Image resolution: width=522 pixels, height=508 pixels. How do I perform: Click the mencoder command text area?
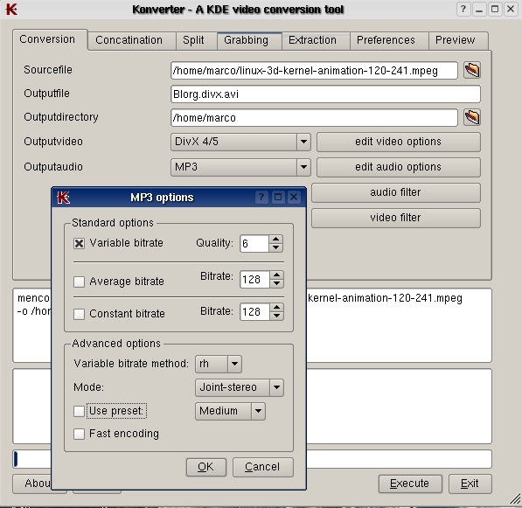coord(399,325)
